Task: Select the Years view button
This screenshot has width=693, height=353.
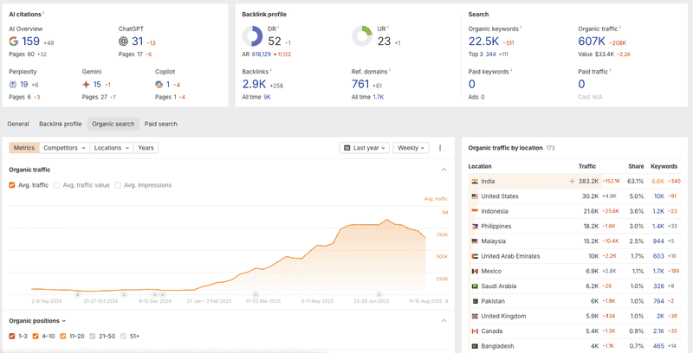Action: 146,148
